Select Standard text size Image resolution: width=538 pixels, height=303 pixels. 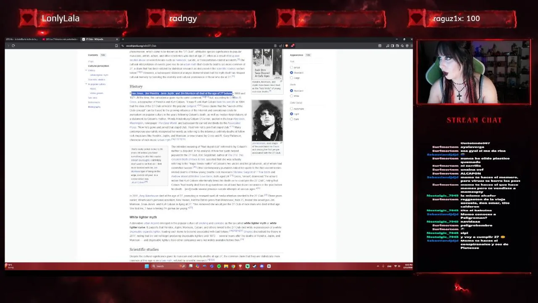point(291,72)
